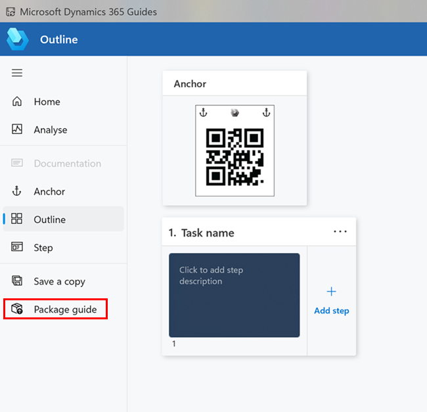Viewport: 427px width, 412px height.
Task: Open the Analyse menu item
Action: (x=63, y=129)
